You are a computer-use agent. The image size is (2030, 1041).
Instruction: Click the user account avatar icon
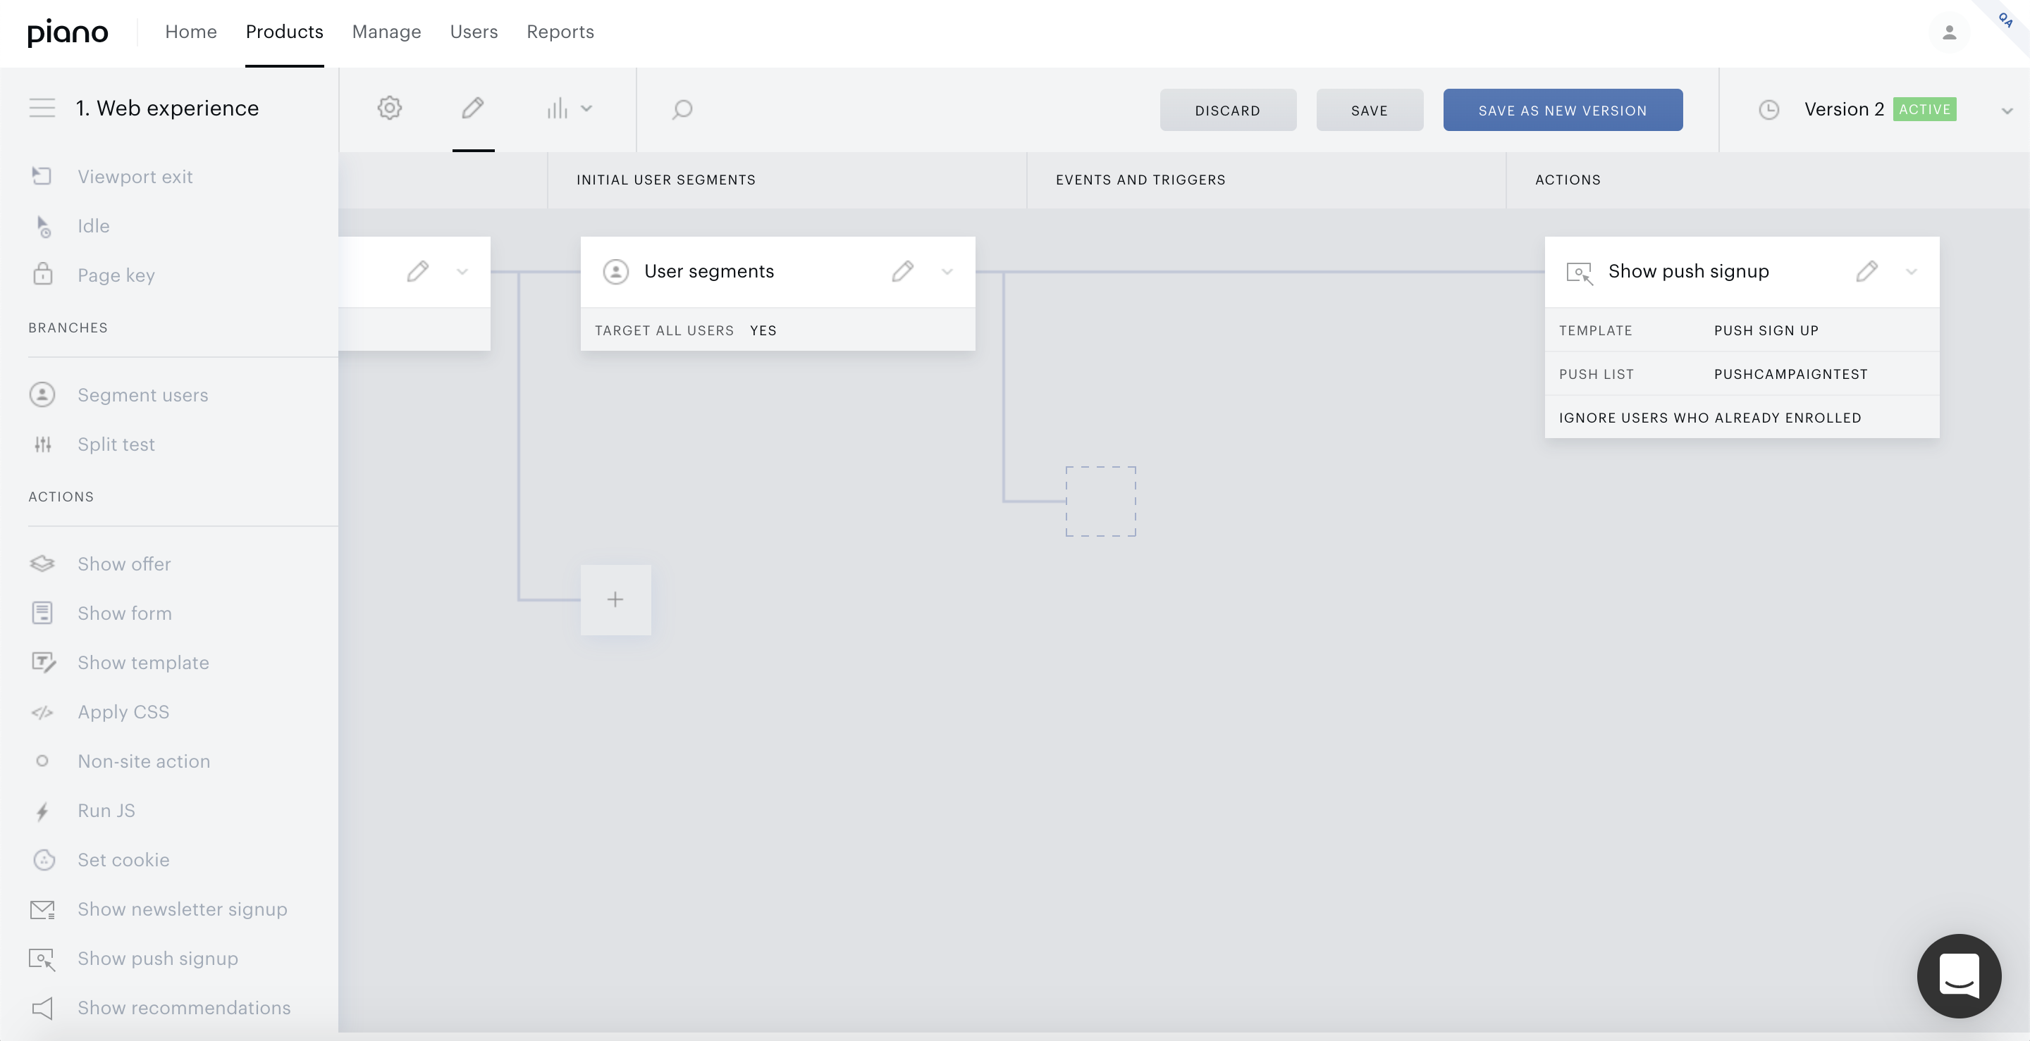tap(1950, 32)
